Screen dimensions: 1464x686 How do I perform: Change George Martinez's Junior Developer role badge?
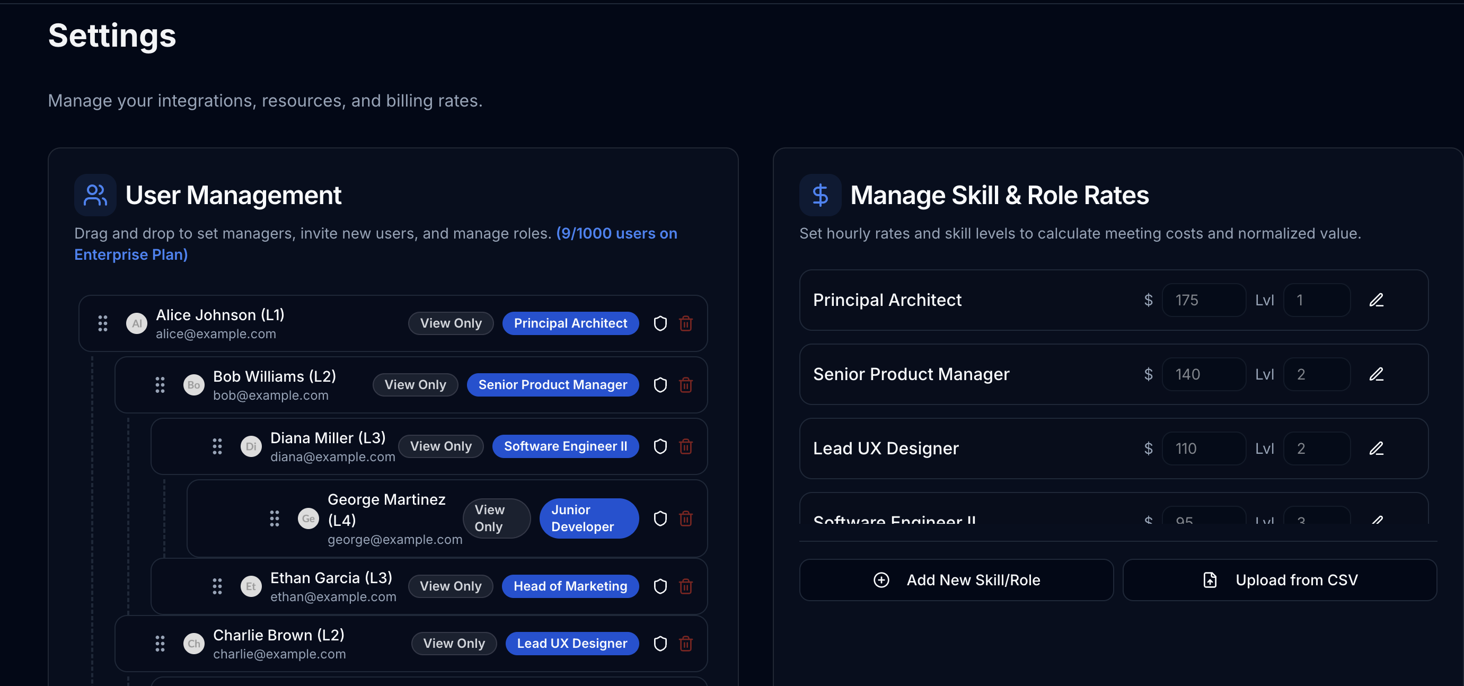click(x=588, y=518)
